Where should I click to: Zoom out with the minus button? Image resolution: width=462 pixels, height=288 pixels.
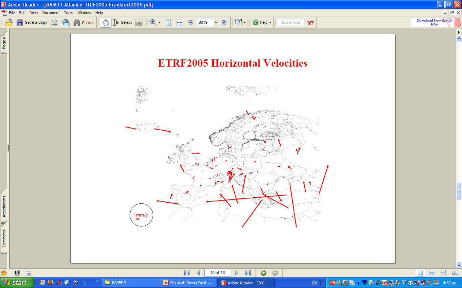click(191, 22)
